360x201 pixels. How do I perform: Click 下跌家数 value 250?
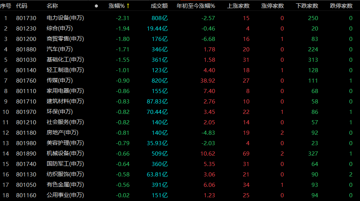(x=313, y=18)
